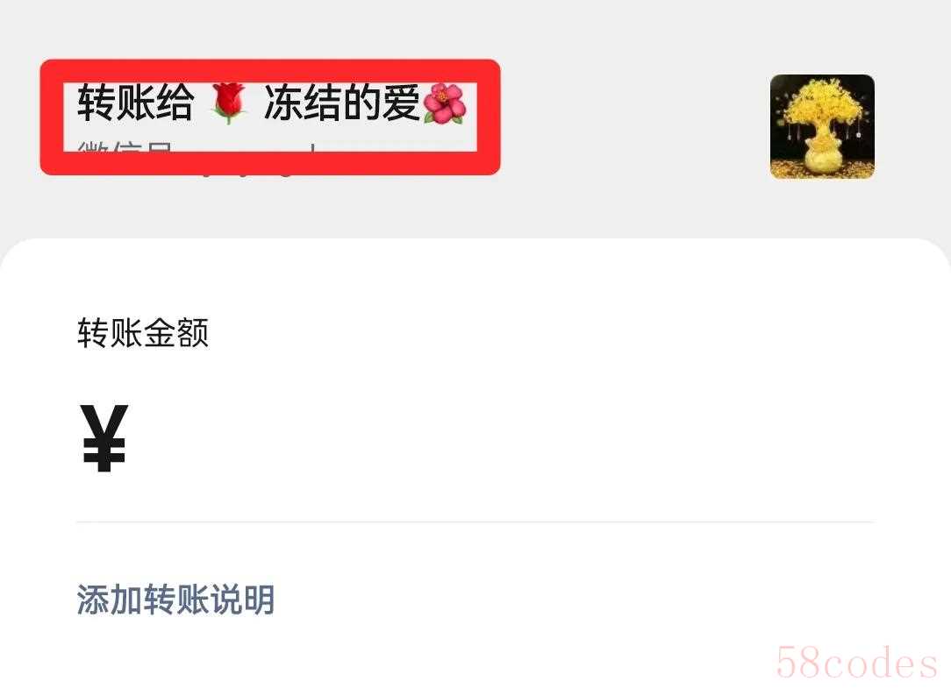
Task: Click the pink hibiscus flower emoji
Action: [x=445, y=103]
